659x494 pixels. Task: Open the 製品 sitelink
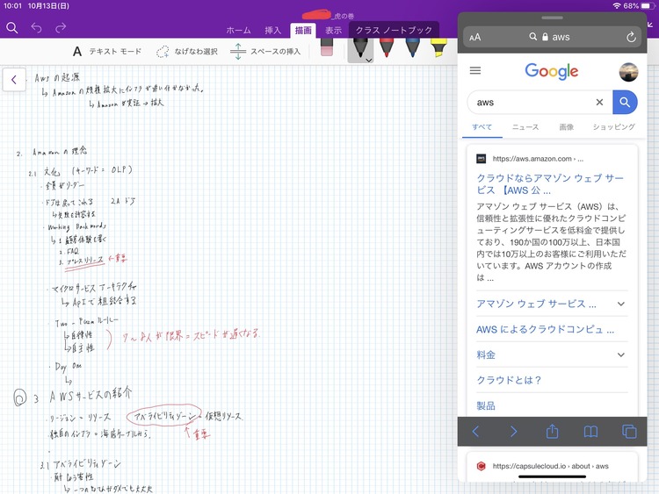point(486,405)
